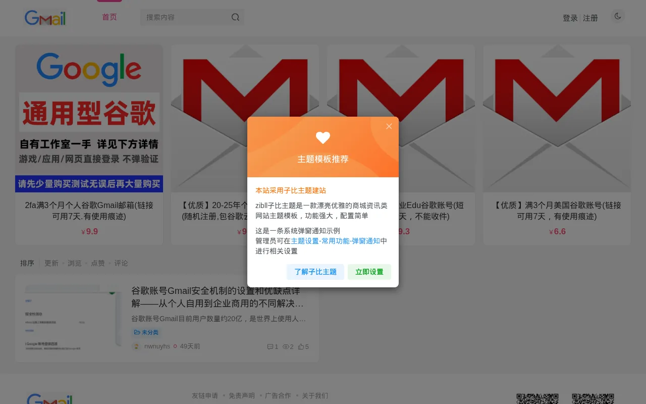Screen dimensions: 646x404
Task: Click the 本站采用子比主题建站 heading text
Action: (291, 190)
